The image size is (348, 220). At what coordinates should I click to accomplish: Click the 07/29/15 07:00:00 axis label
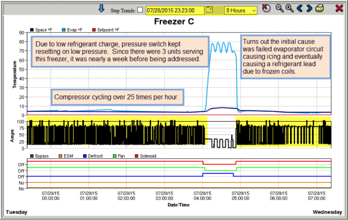(316, 196)
